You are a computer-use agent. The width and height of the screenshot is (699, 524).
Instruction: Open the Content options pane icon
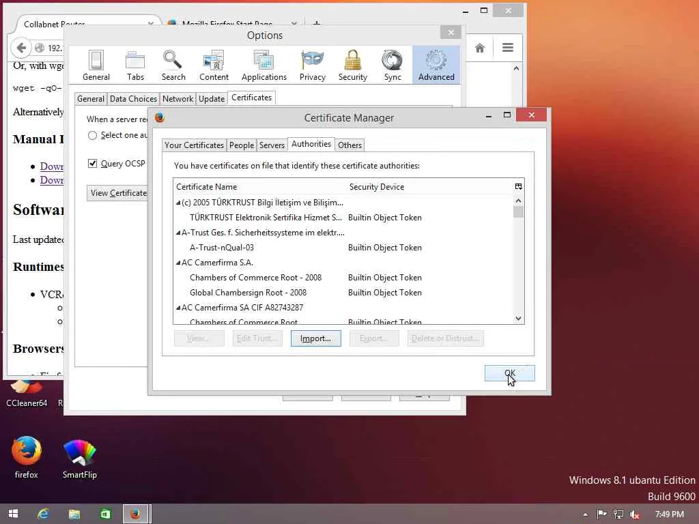pos(214,65)
